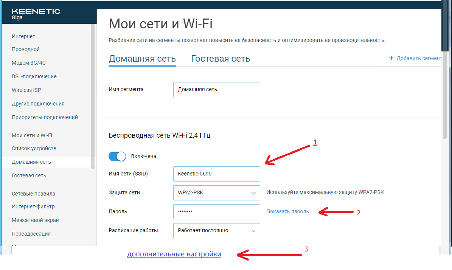The image size is (452, 270).
Task: Click the Имя сети (SSID) field
Action: click(216, 174)
